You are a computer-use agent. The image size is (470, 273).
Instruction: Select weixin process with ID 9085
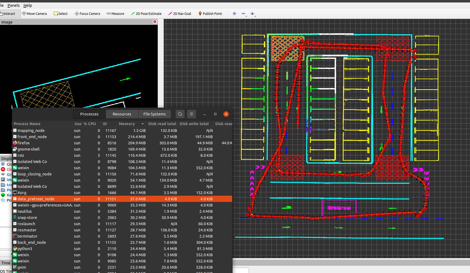point(122,261)
